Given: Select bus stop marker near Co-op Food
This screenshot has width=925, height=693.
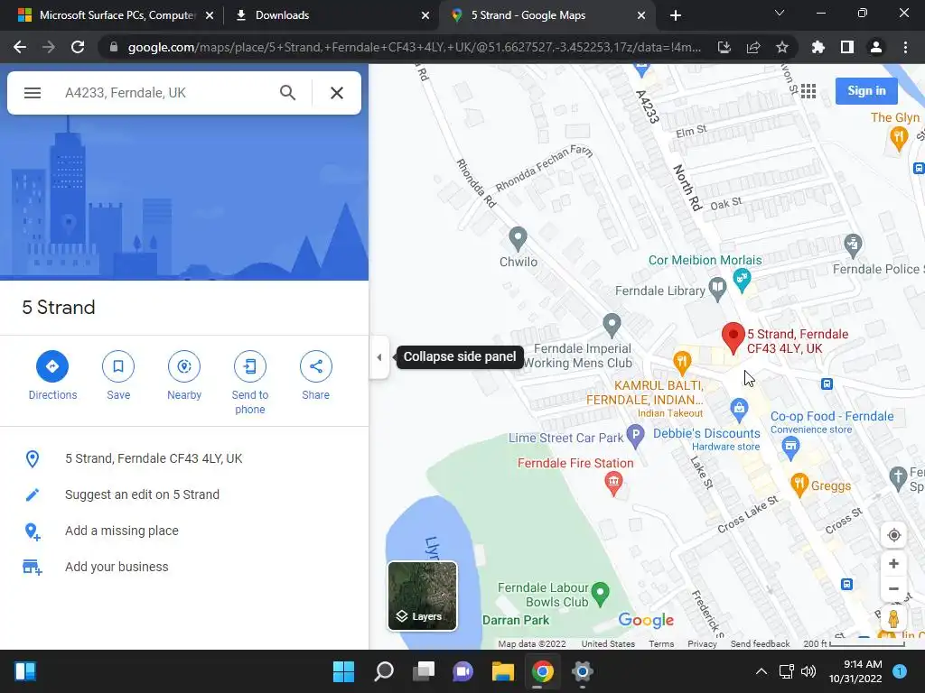Looking at the screenshot, I should point(827,384).
